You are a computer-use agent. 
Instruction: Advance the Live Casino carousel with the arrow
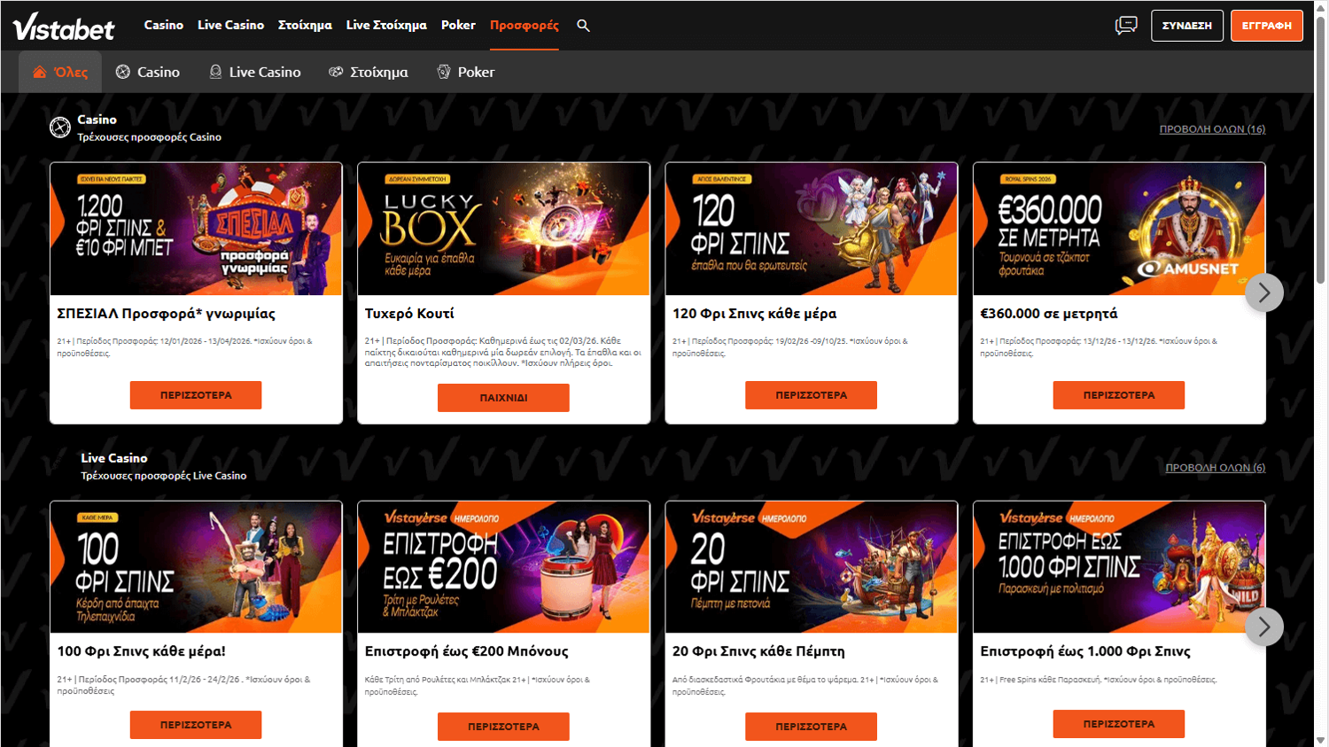1264,626
